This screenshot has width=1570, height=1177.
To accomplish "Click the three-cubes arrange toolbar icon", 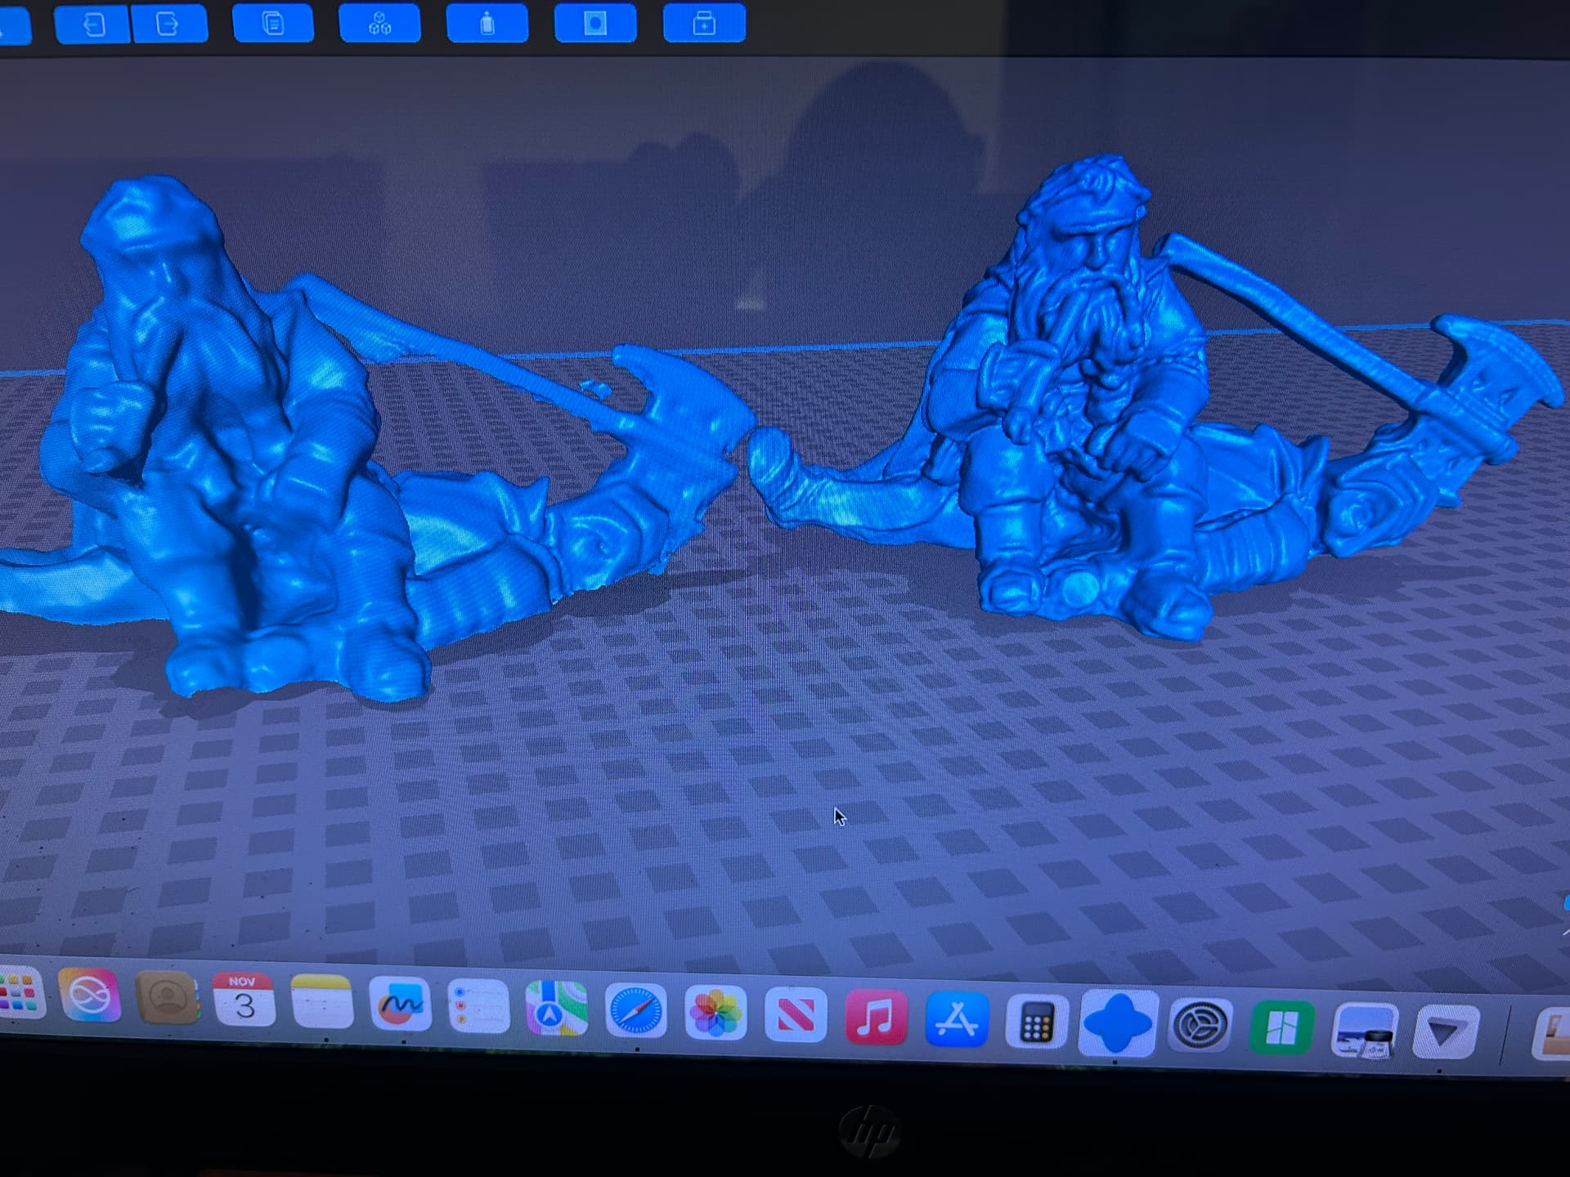I will point(379,24).
